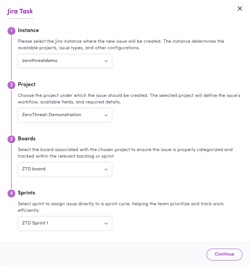Image resolution: width=250 pixels, height=265 pixels.
Task: Expand the chevron on the boards selector
Action: 106,169
